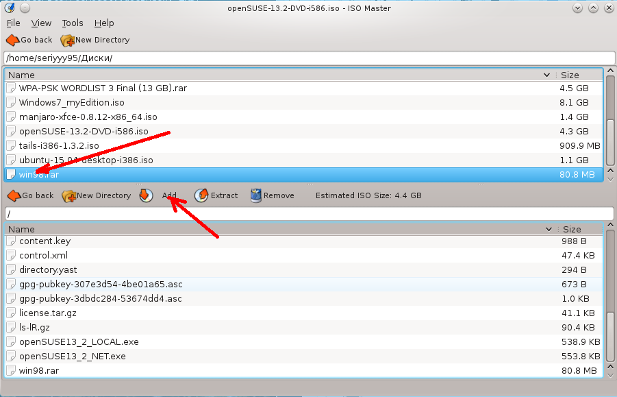Click the Extract icon
The height and width of the screenshot is (397, 617).
click(x=201, y=195)
